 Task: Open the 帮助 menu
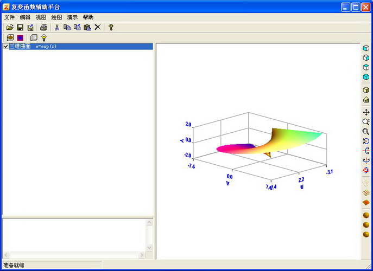[88, 17]
